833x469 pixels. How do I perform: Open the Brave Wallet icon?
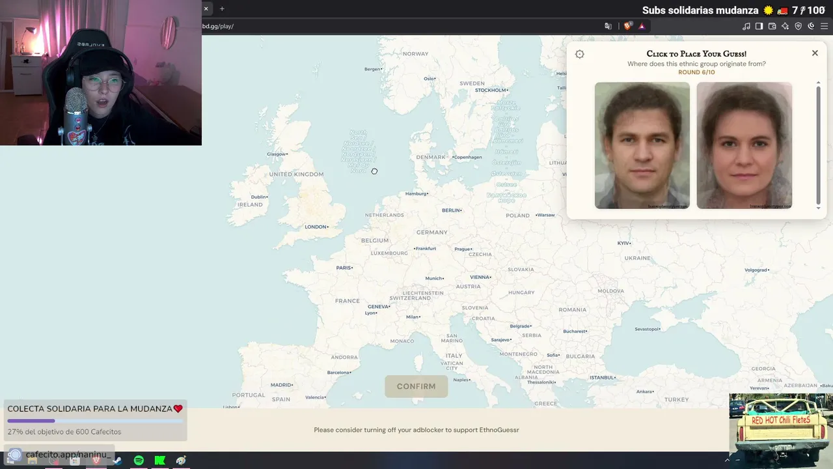[x=772, y=26]
